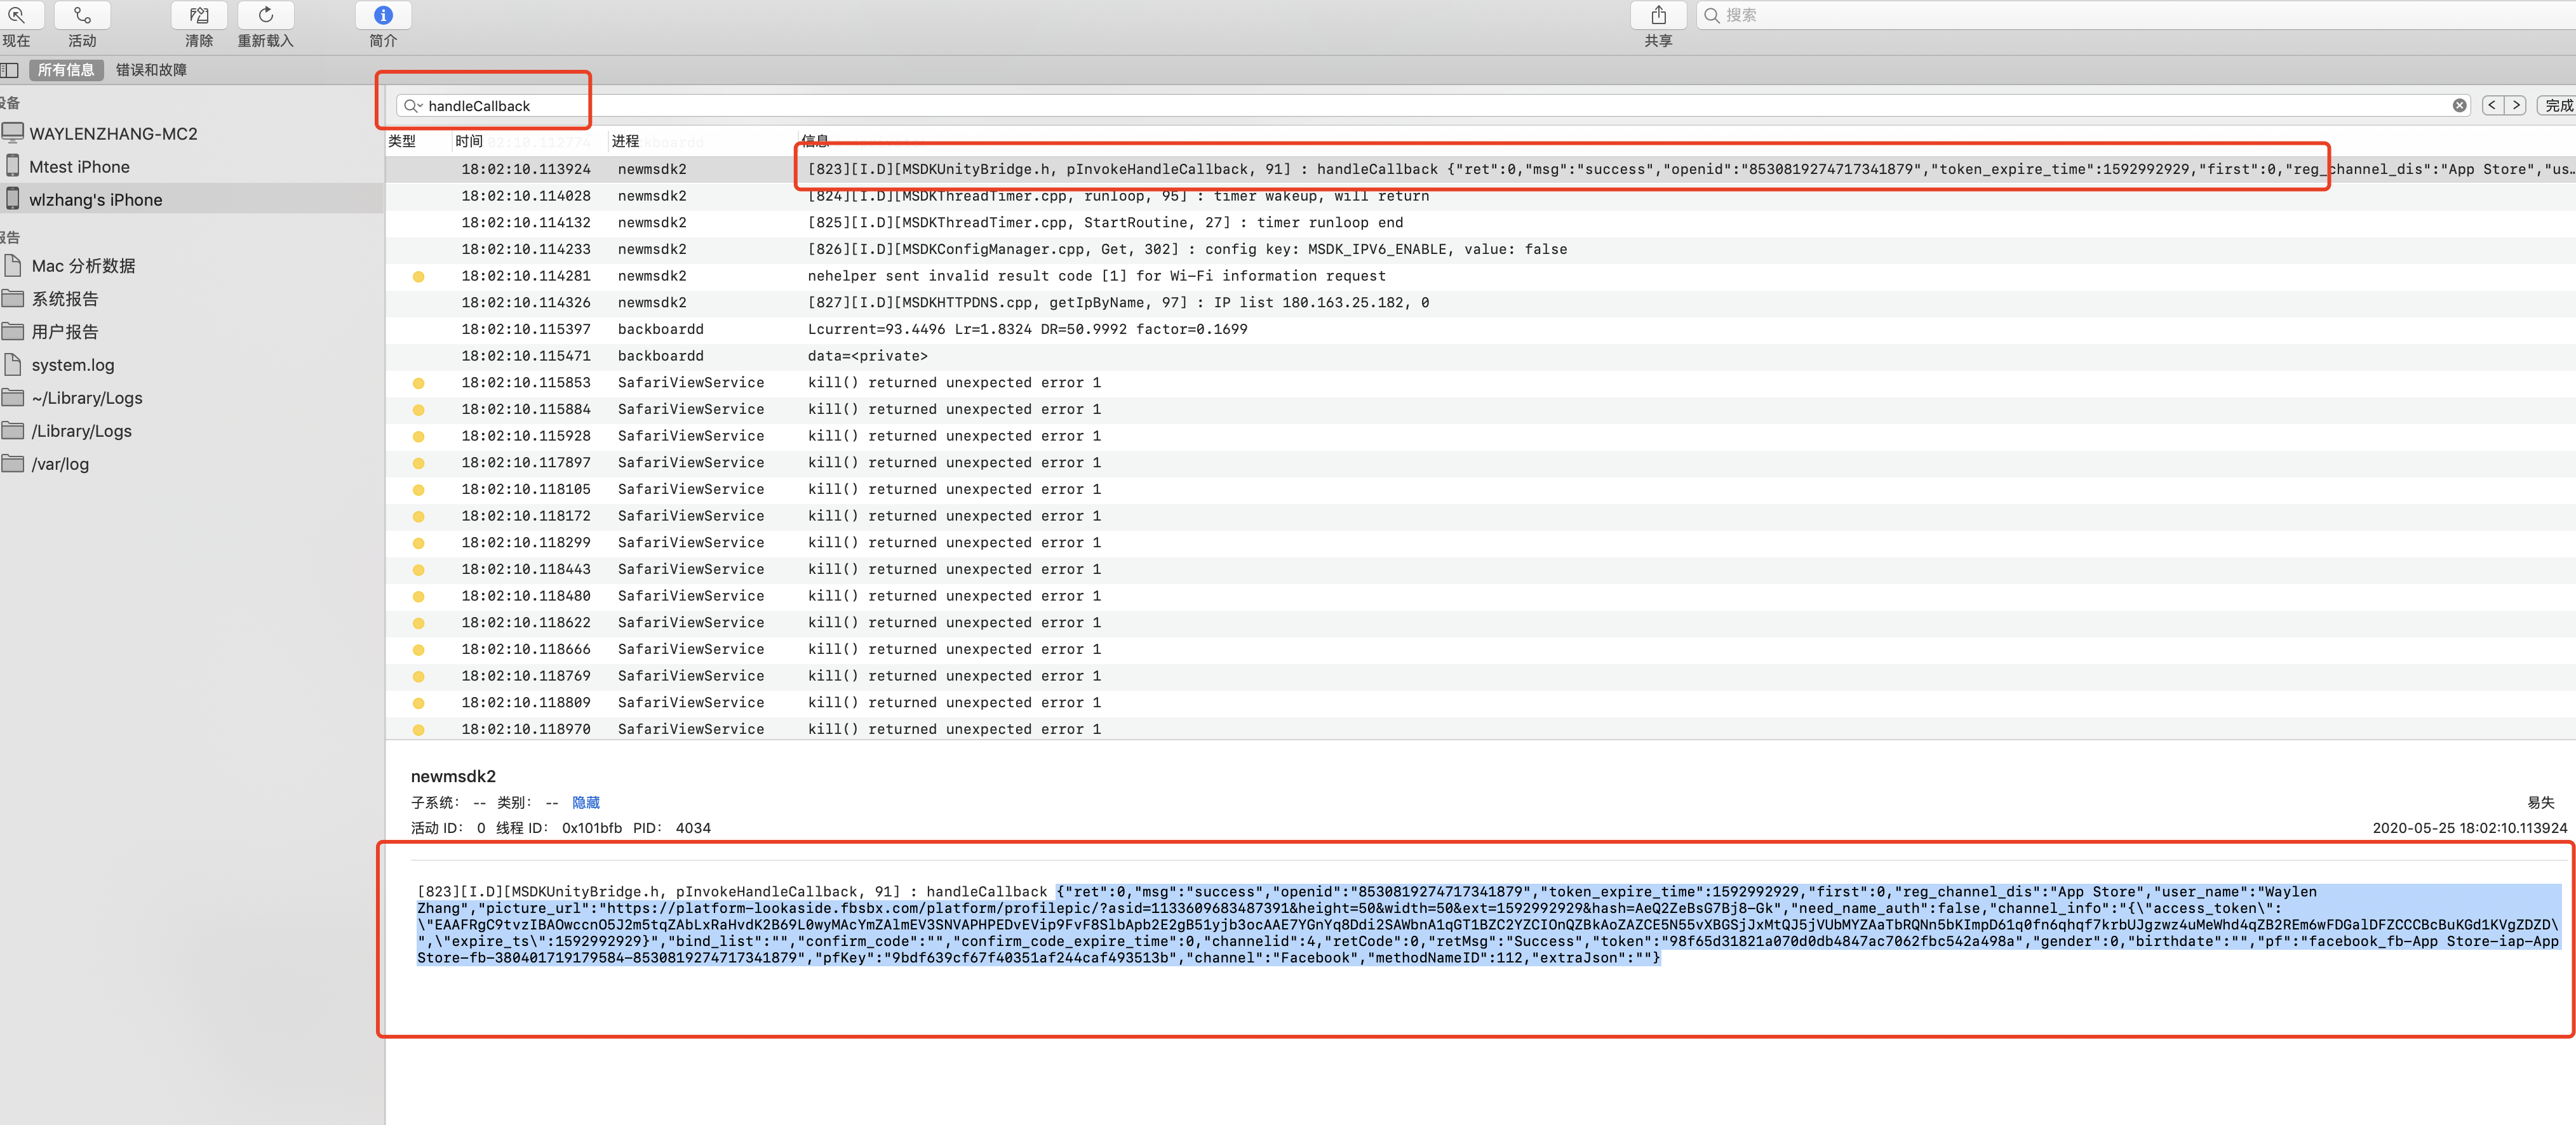Reload logs with 重新载入 icon
Image resolution: width=2576 pixels, height=1125 pixels.
coord(265,16)
